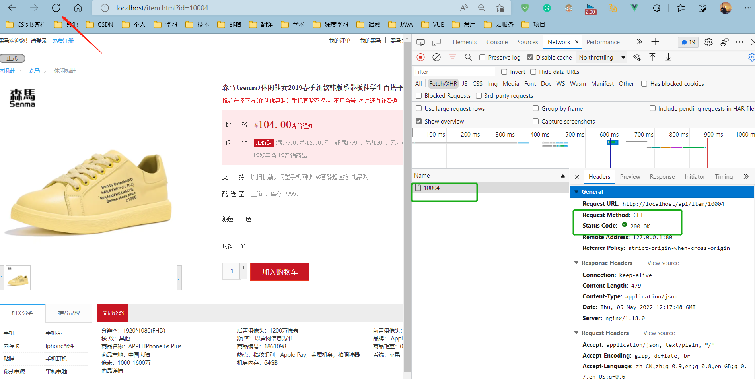Click the read aloud icon in address bar

pos(464,8)
